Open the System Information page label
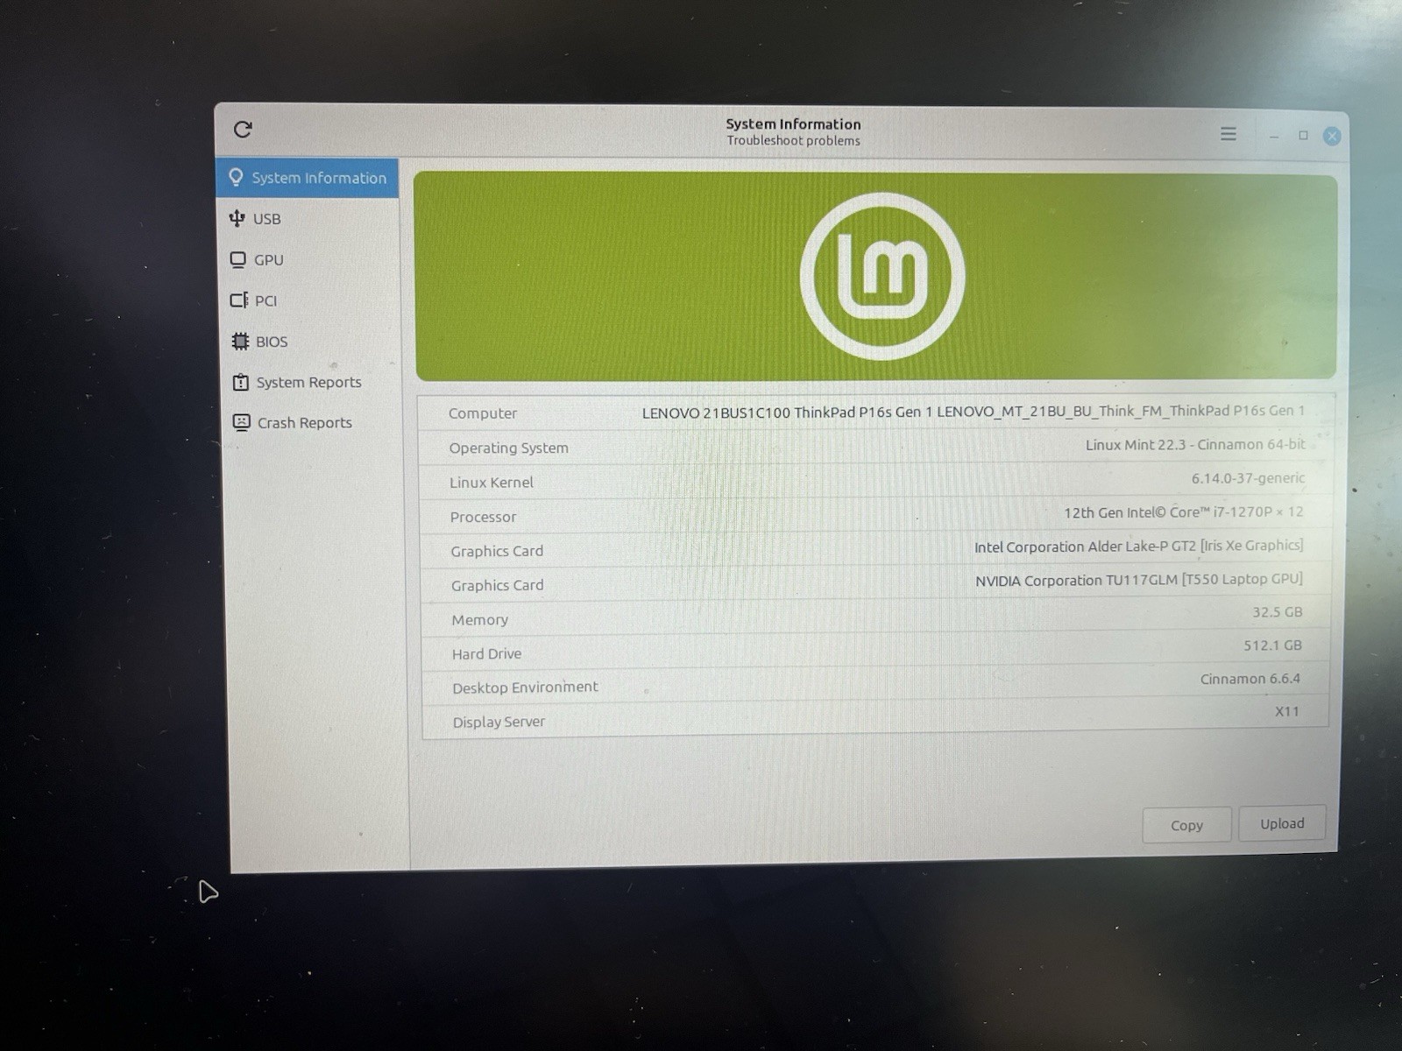The image size is (1402, 1051). (x=319, y=178)
